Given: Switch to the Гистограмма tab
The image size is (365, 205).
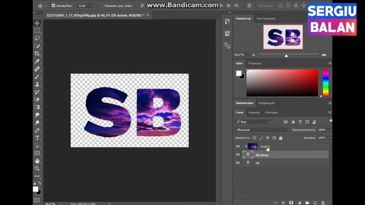Looking at the screenshot, I should [x=266, y=18].
